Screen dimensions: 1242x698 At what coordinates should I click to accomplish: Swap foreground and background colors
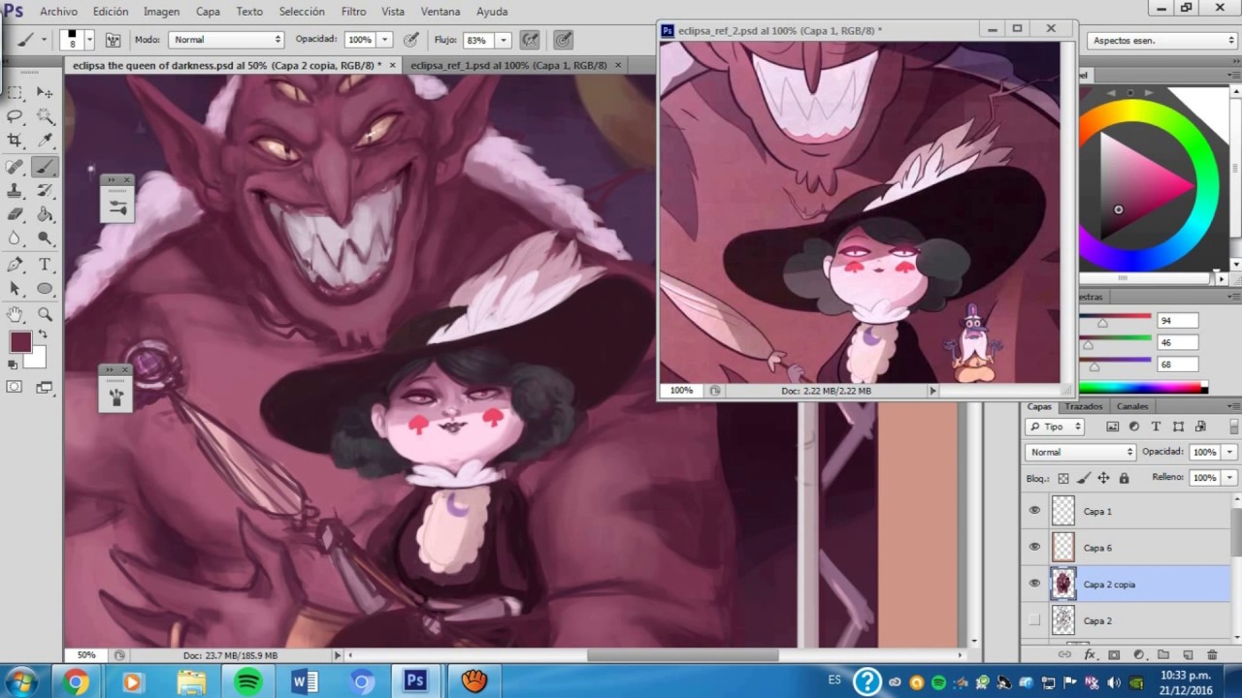(x=43, y=334)
